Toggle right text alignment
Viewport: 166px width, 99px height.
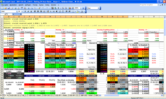point(41,11)
